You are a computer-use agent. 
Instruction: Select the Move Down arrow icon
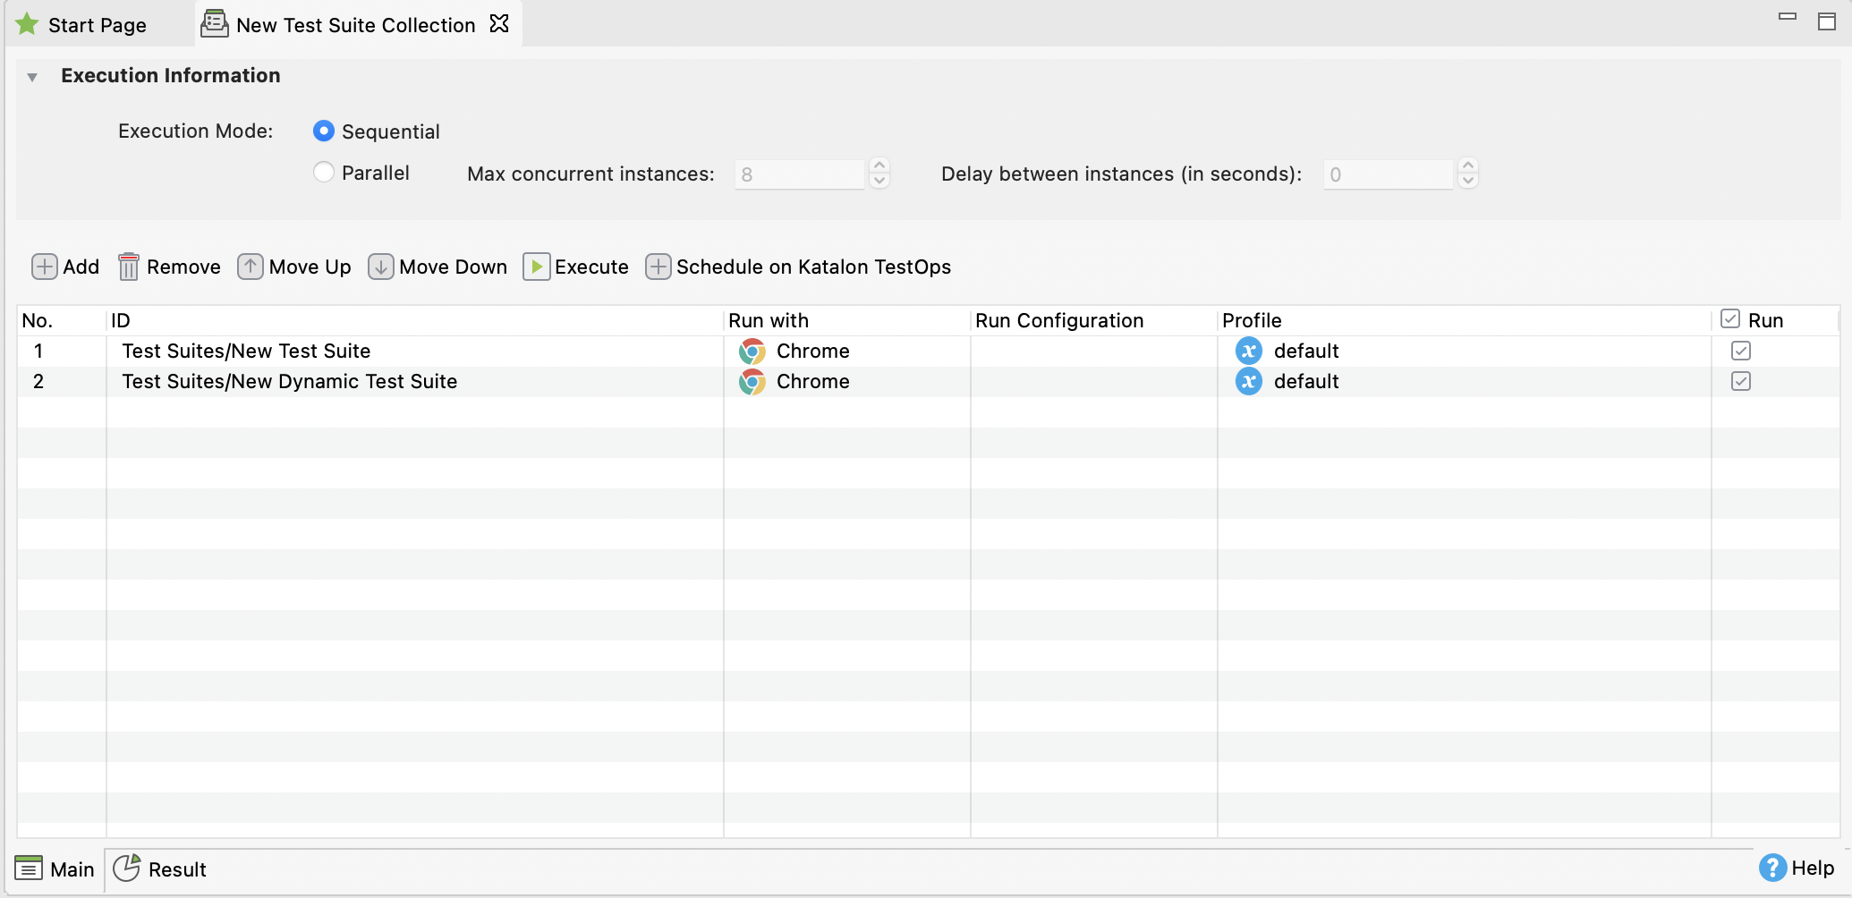(x=380, y=267)
